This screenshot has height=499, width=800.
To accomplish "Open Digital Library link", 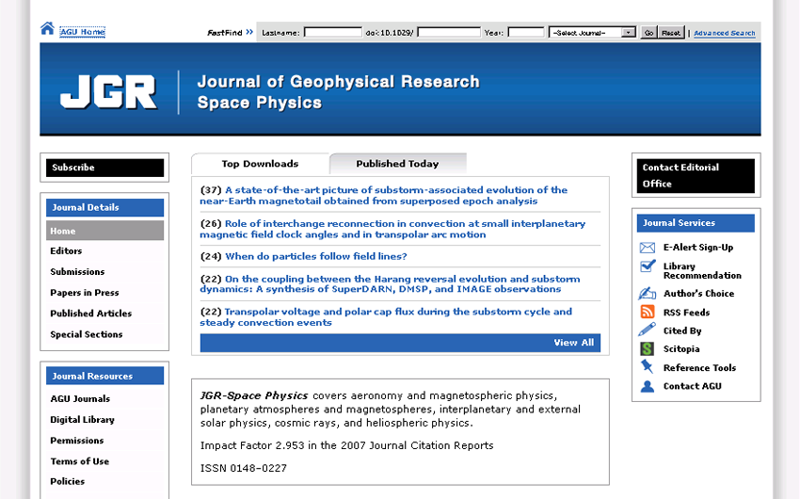I will (x=82, y=420).
